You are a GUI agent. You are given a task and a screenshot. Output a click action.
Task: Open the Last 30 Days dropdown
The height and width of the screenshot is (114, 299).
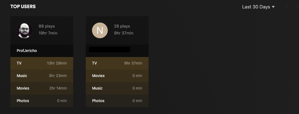pos(258,7)
